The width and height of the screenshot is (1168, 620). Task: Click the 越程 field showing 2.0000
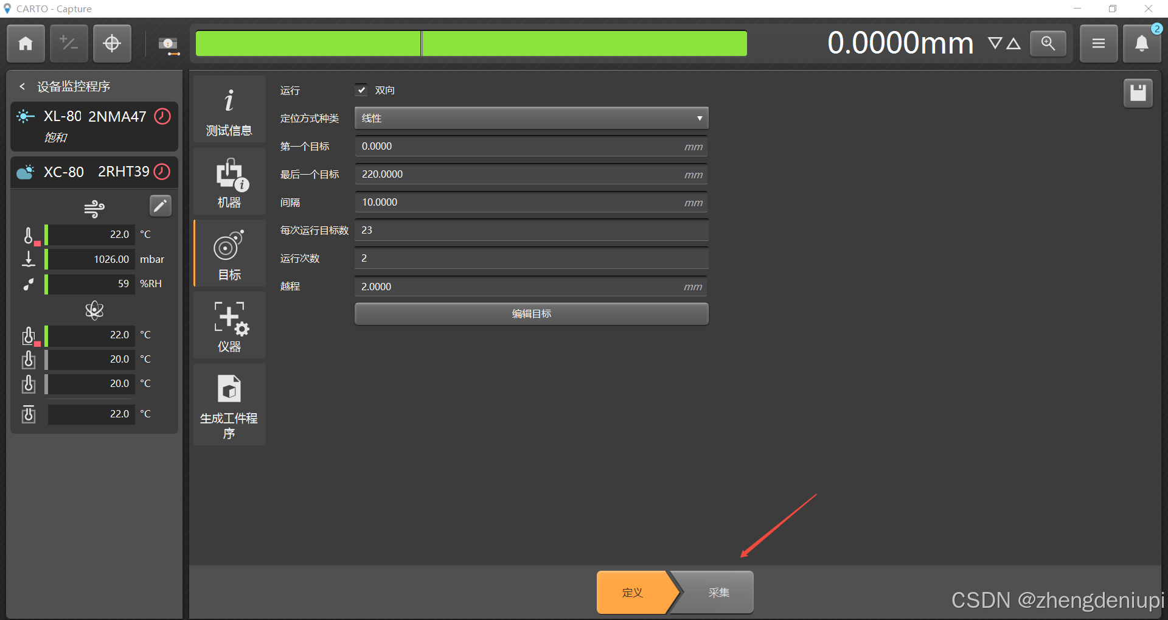click(531, 286)
